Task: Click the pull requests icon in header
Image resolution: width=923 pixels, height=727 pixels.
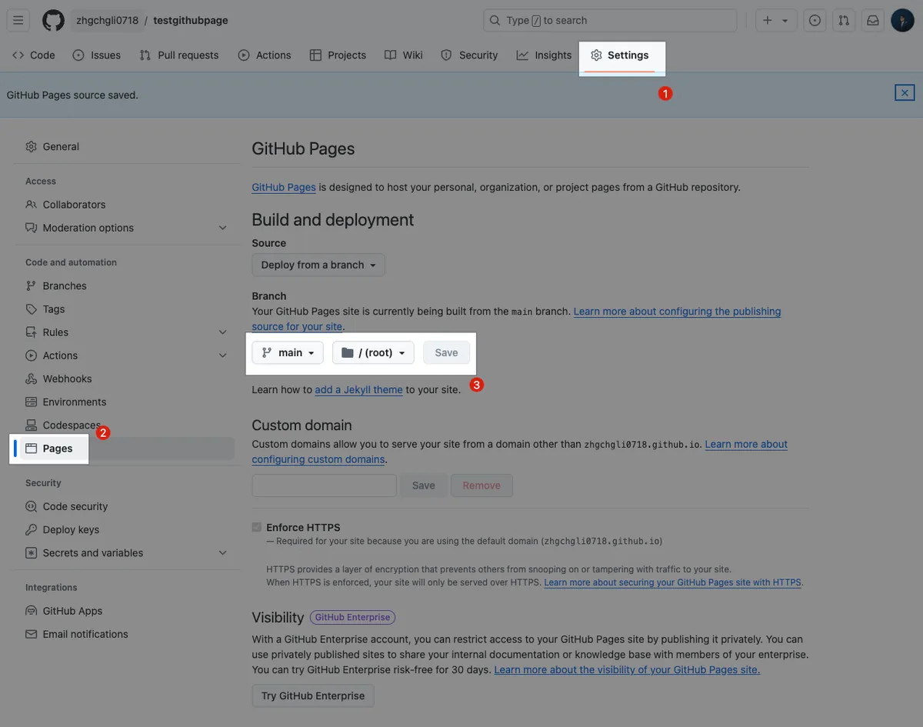Action: click(844, 21)
